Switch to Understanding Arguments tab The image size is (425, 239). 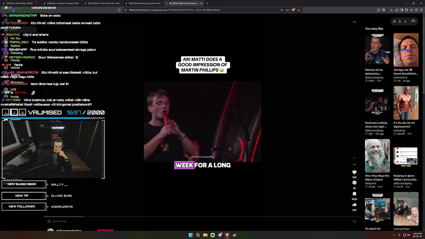coord(143,3)
